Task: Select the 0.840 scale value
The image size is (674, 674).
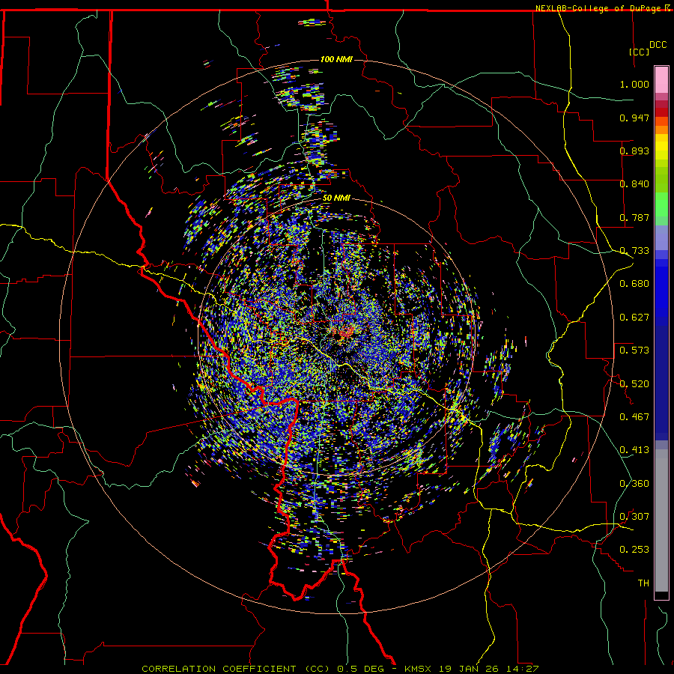Action: 634,184
